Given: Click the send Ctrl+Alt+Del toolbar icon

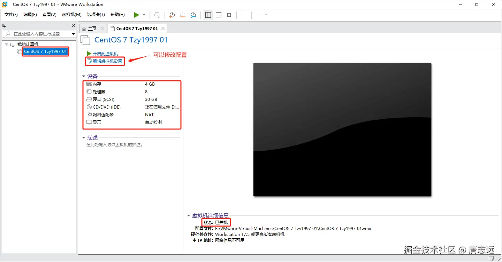Looking at the screenshot, I should click(157, 15).
